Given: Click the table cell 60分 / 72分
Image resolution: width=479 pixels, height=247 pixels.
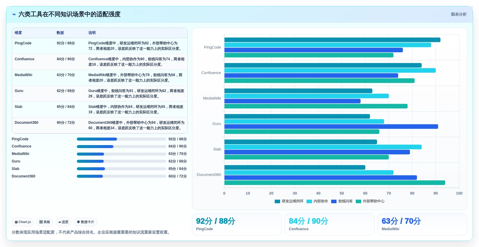Looking at the screenshot, I should tap(66, 123).
